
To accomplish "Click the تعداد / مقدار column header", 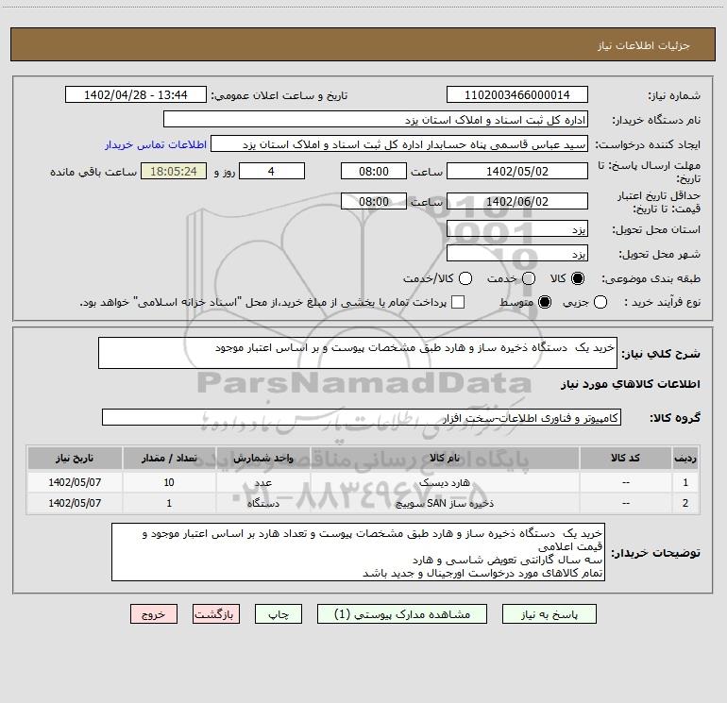I will click(x=169, y=458).
